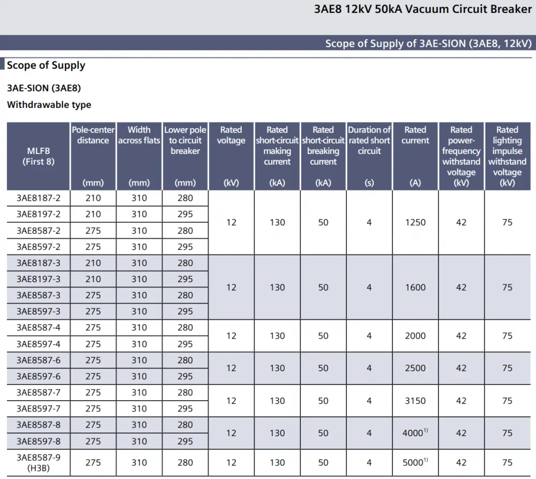Select the '3AE8597-2' MLFB cell
This screenshot has height=479, width=536.
(38, 247)
